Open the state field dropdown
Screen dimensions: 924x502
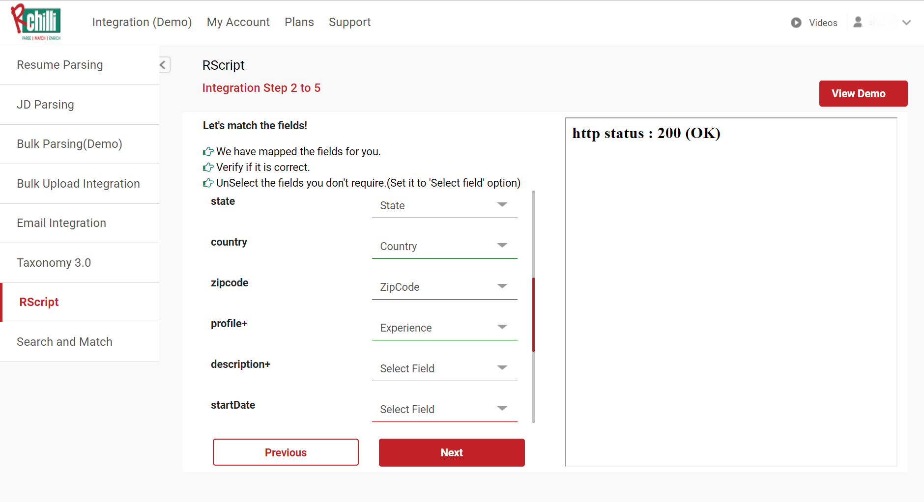[445, 205]
